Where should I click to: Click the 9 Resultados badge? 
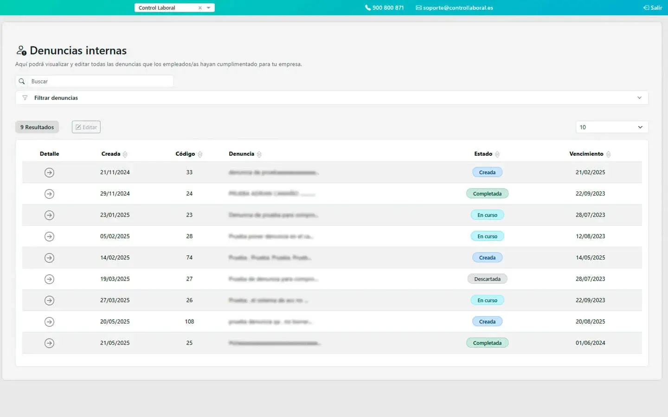click(37, 127)
